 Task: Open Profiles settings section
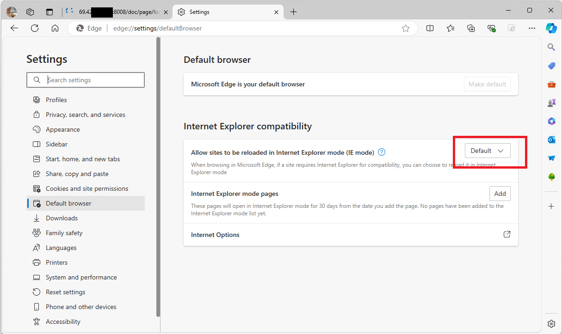coord(86,100)
